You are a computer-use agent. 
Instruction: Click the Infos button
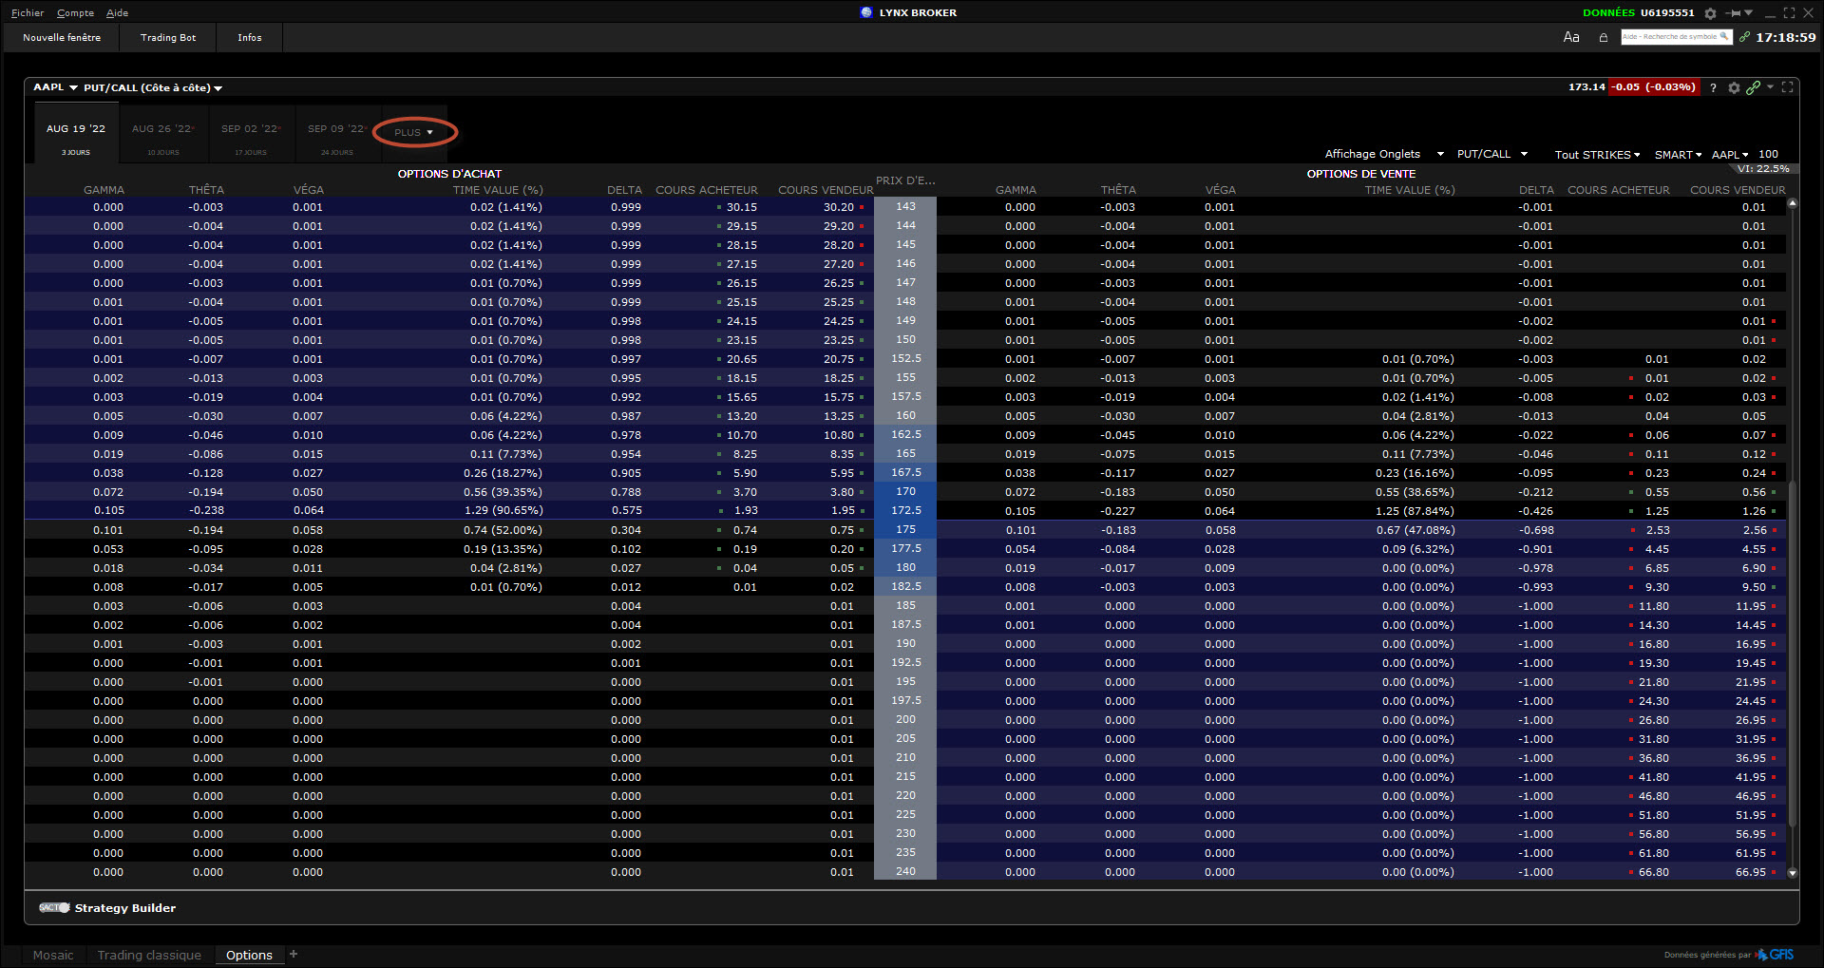tap(250, 38)
